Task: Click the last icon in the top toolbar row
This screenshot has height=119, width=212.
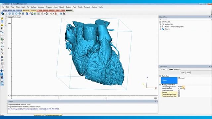Action: click(64, 14)
